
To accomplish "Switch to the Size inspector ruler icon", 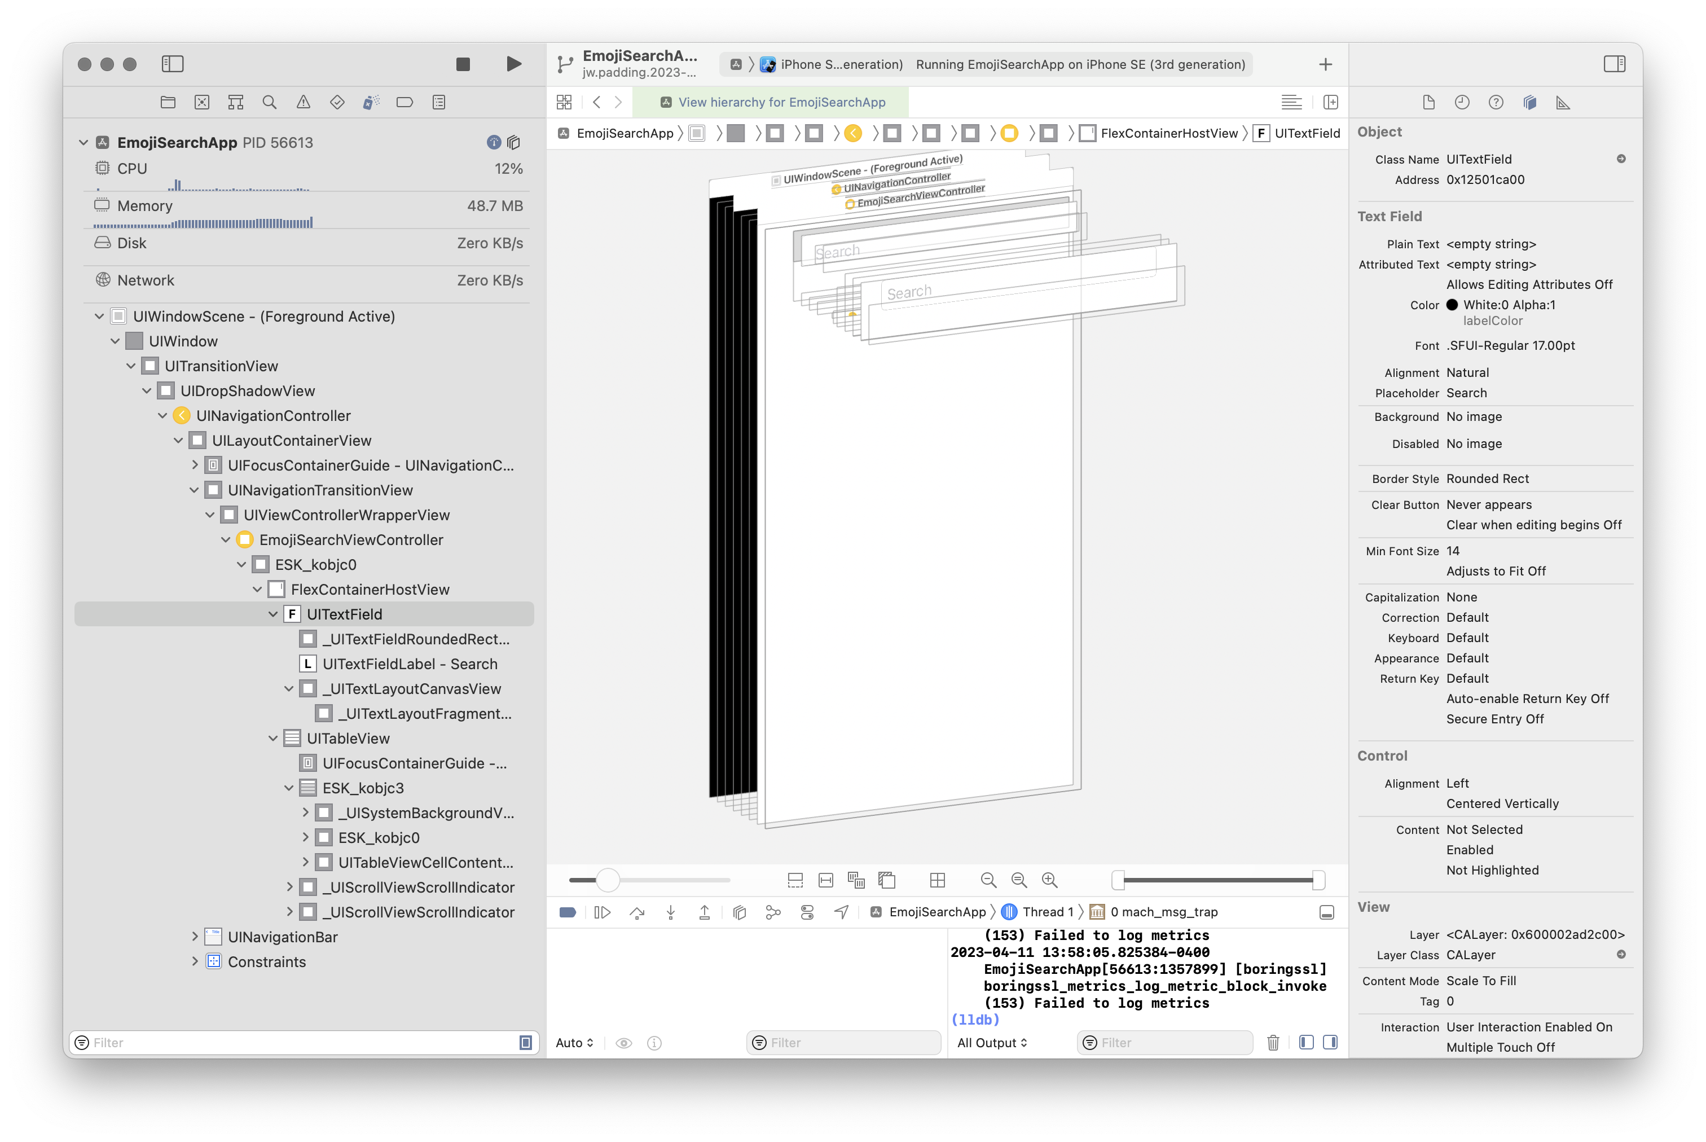I will click(x=1563, y=102).
